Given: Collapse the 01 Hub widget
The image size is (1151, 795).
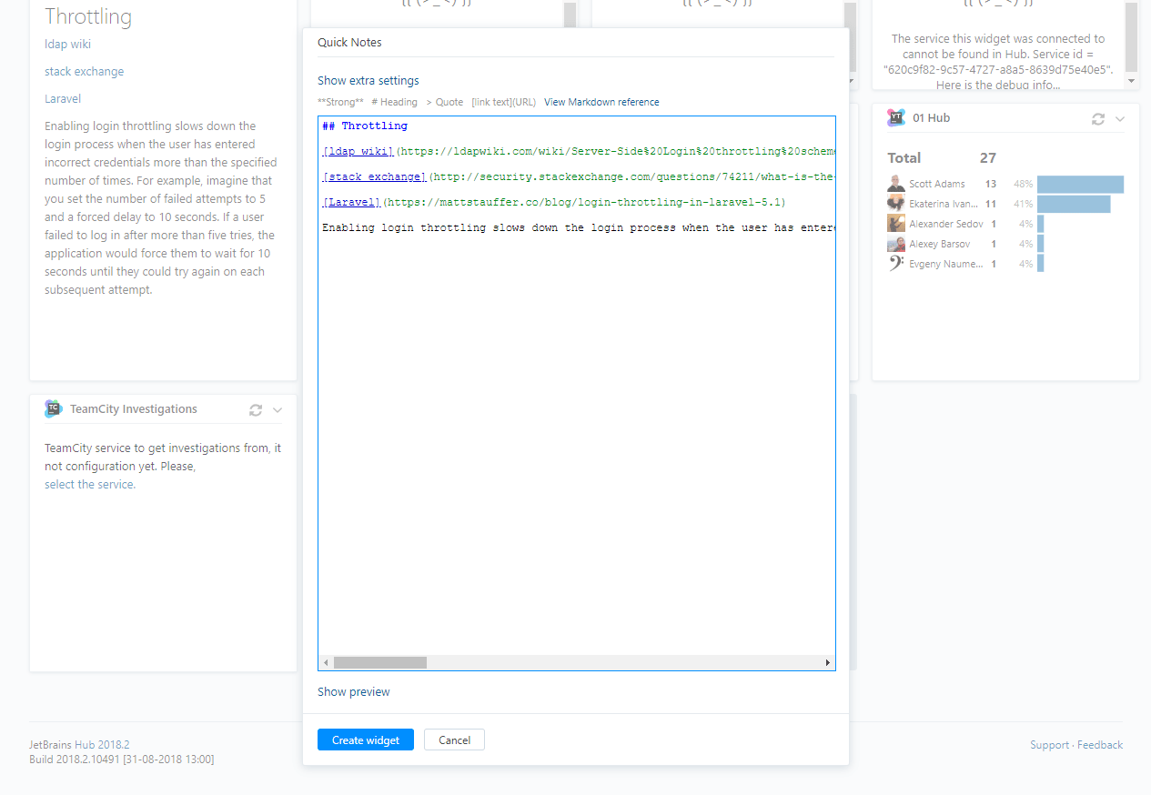Looking at the screenshot, I should pos(1118,118).
